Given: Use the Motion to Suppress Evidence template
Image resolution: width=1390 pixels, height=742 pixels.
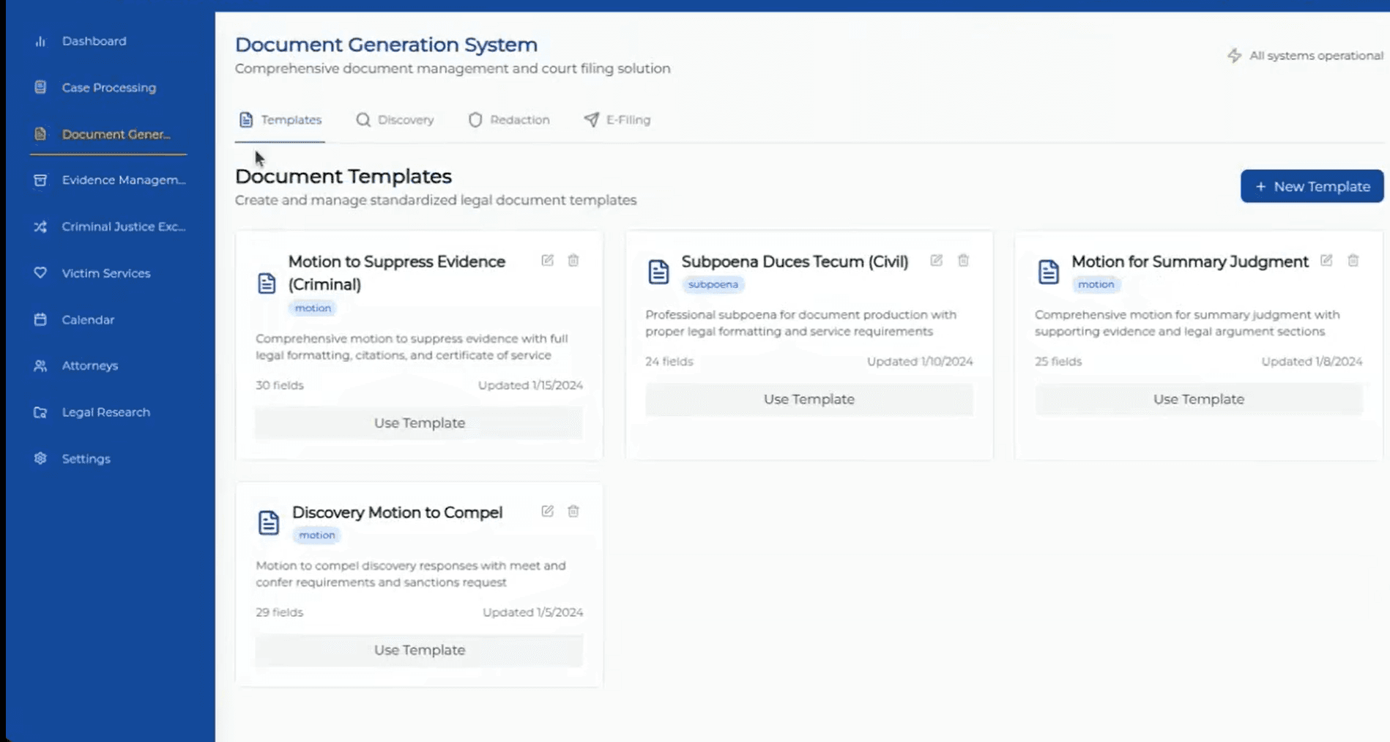Looking at the screenshot, I should point(419,423).
